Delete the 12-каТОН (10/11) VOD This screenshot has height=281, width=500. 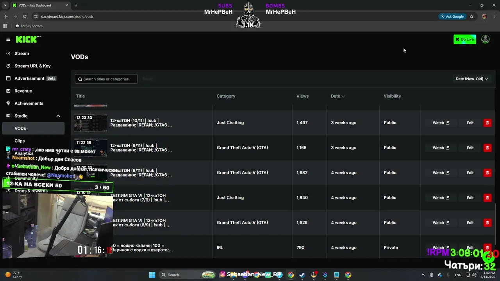click(487, 123)
